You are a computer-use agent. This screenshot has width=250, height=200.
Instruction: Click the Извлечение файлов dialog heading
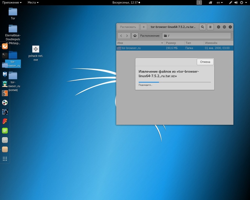pyautogui.click(x=169, y=74)
